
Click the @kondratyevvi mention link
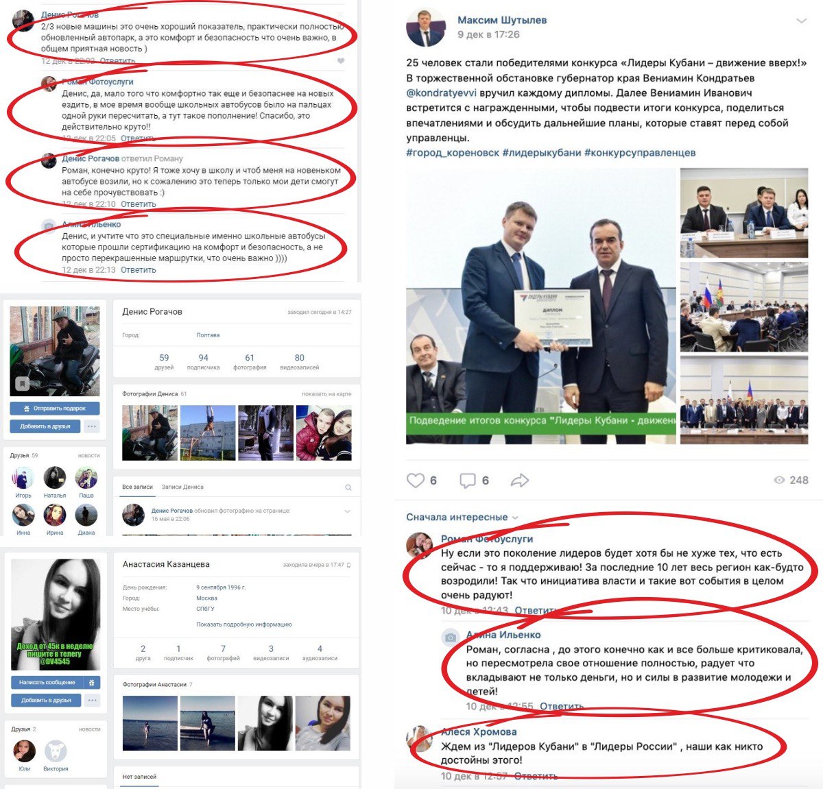(441, 93)
